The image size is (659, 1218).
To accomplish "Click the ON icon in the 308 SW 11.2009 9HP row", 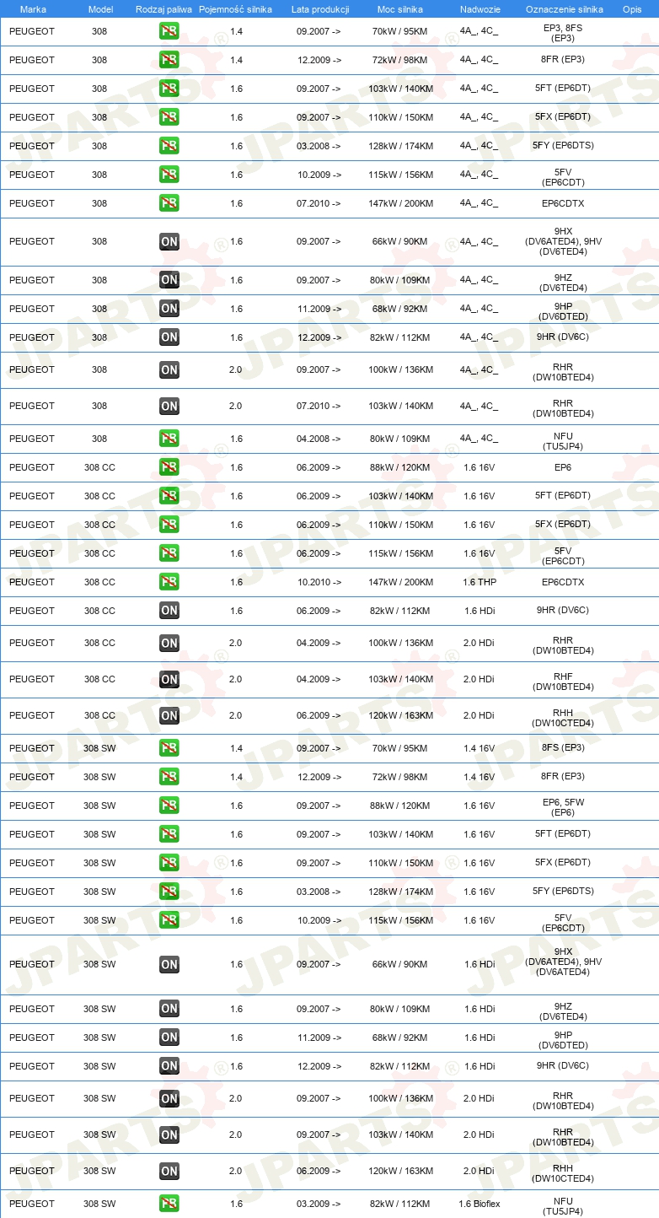I will pos(169,1037).
